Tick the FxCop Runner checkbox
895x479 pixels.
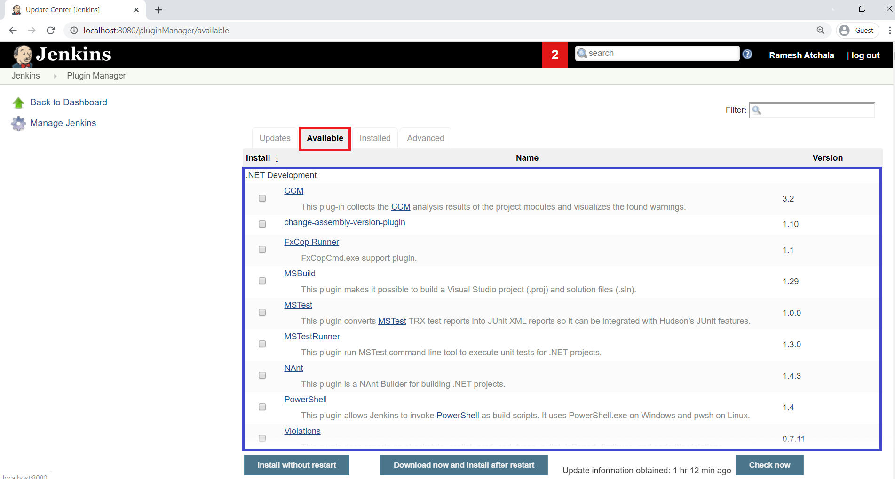click(x=262, y=250)
